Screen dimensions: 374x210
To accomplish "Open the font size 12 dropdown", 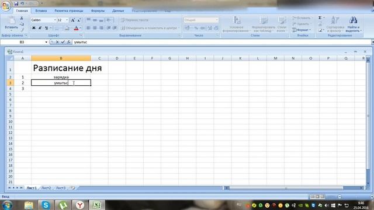I will pos(67,20).
